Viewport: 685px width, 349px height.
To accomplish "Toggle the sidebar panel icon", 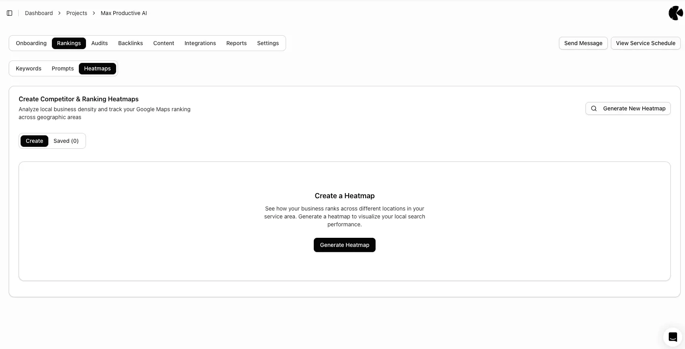I will pyautogui.click(x=10, y=13).
